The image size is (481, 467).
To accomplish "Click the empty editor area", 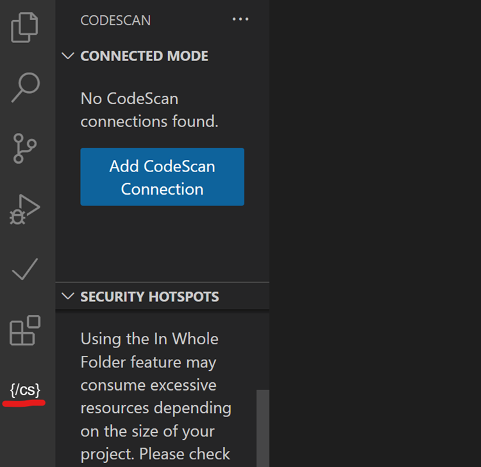I will (x=375, y=234).
